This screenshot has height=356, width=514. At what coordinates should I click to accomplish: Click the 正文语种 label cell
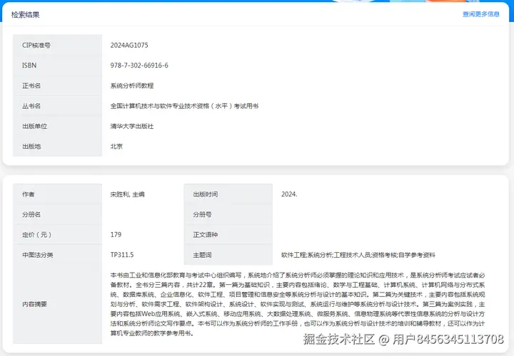pyautogui.click(x=228, y=235)
